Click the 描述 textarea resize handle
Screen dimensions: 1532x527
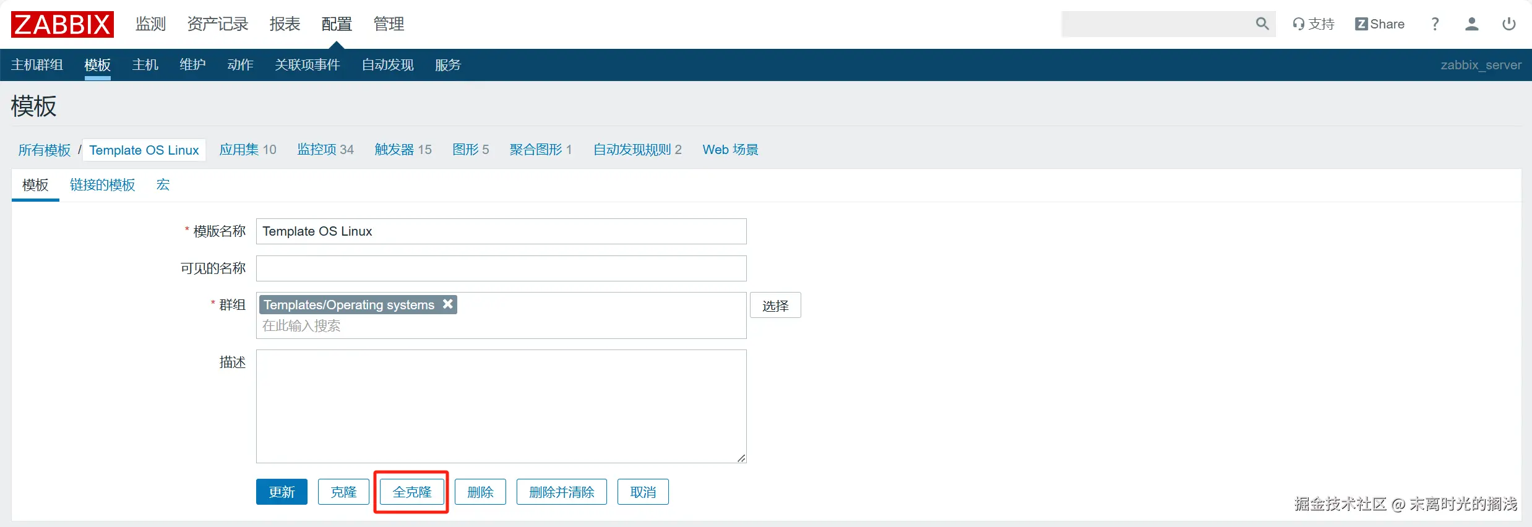click(x=741, y=458)
